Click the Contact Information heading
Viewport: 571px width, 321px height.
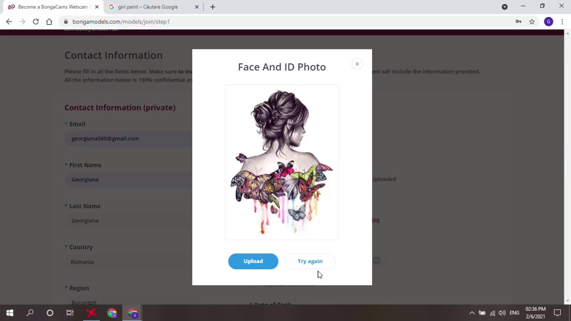[x=113, y=55]
